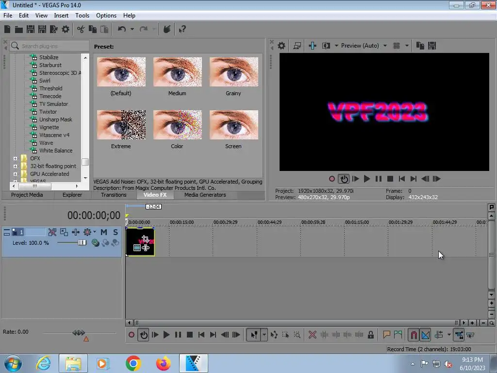Open the Options menu
Viewport: 497px width, 373px height.
(x=106, y=16)
